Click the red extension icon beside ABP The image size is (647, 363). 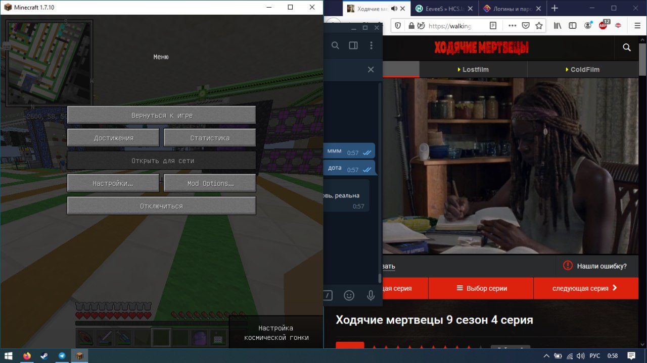[618, 26]
